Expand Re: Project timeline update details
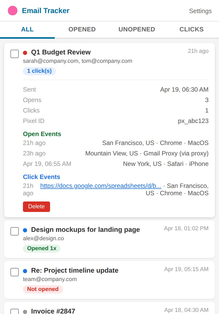Viewport: 219px width, 314px height. 75,271
